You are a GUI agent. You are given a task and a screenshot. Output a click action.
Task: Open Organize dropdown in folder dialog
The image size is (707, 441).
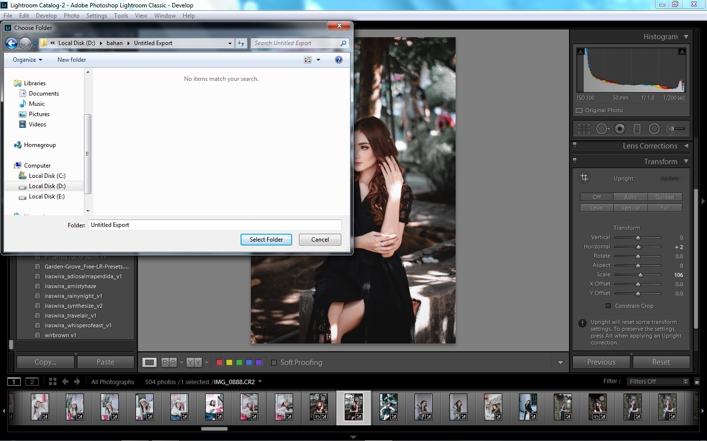click(27, 60)
